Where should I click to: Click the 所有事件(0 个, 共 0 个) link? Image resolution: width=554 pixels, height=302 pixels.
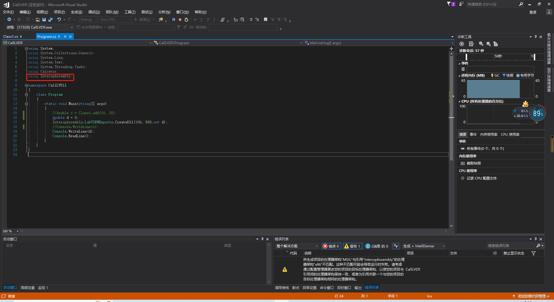(x=485, y=149)
